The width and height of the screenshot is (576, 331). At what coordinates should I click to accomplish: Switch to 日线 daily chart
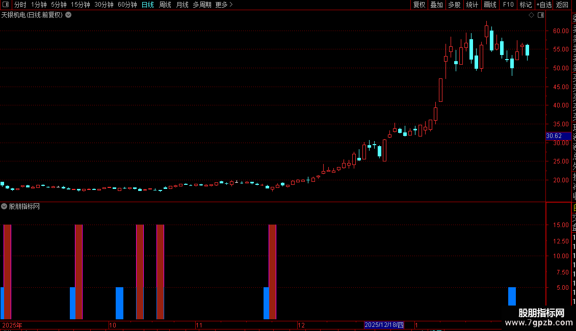(x=148, y=5)
